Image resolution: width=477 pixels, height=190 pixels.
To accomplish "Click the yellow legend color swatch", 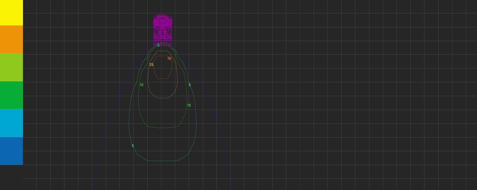I will tap(11, 13).
